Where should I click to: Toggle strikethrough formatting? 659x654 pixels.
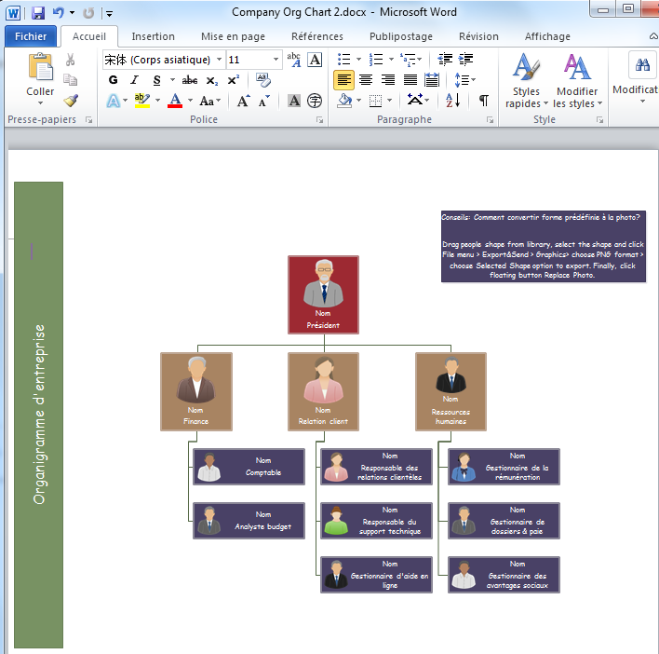pyautogui.click(x=190, y=80)
